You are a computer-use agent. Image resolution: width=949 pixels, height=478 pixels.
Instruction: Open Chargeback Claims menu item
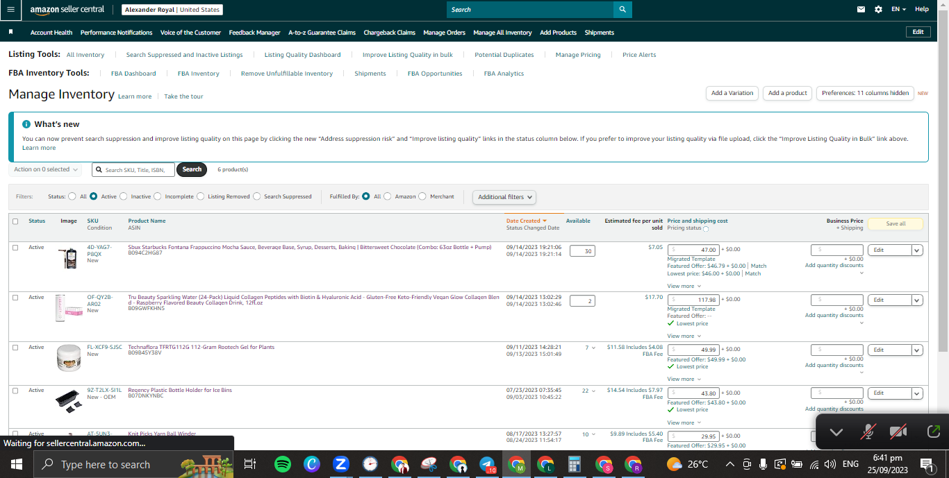(389, 33)
